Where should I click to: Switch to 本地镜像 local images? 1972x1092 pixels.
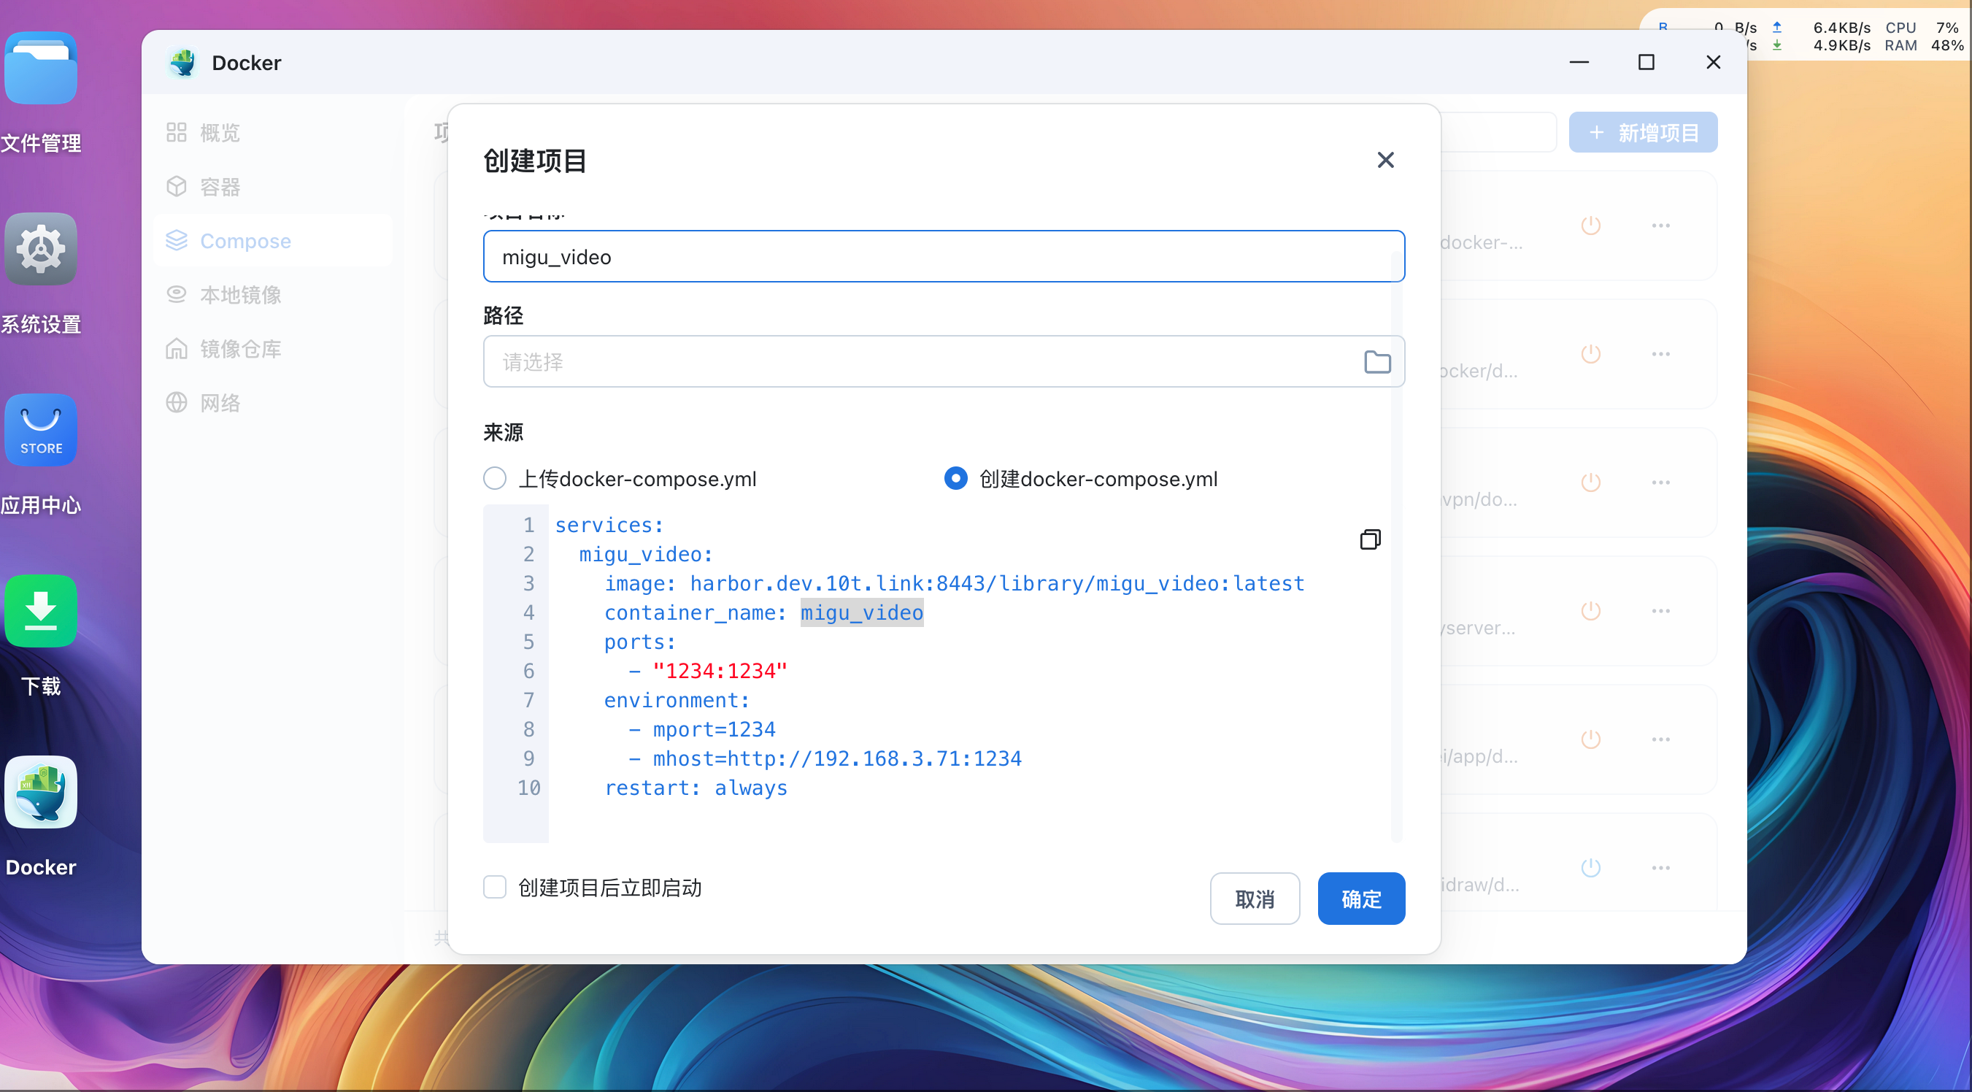240,294
